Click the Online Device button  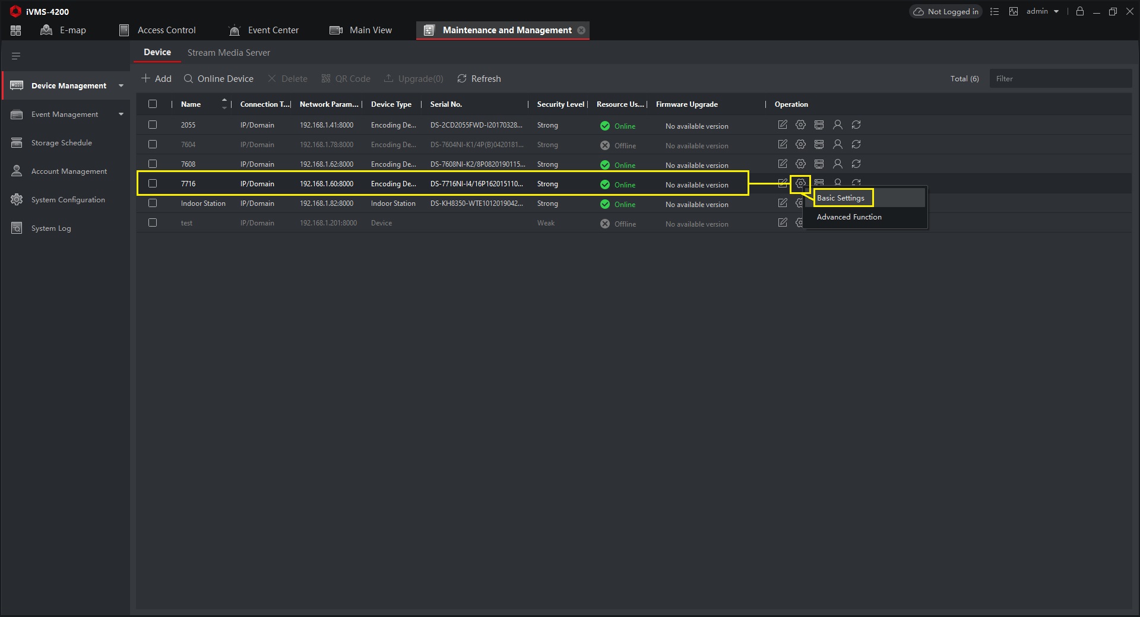click(218, 79)
